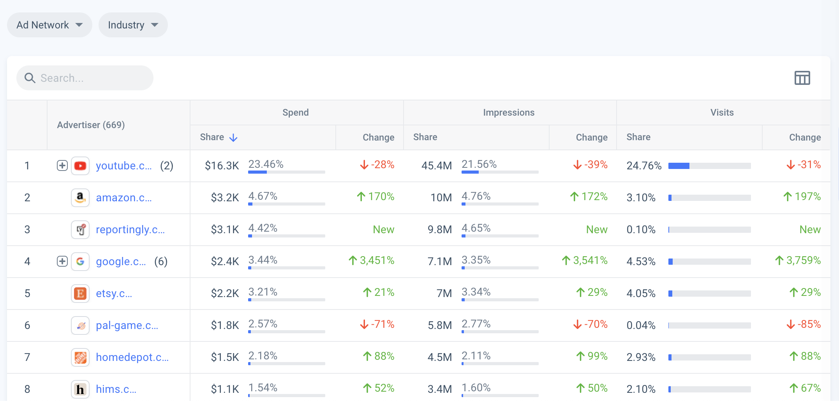
Task: Click reportingly's New visits change label
Action: click(810, 230)
